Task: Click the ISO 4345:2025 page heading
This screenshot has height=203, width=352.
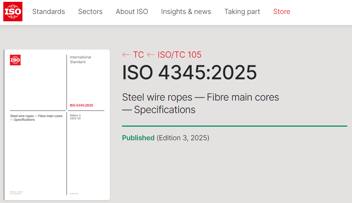Action: (x=189, y=73)
